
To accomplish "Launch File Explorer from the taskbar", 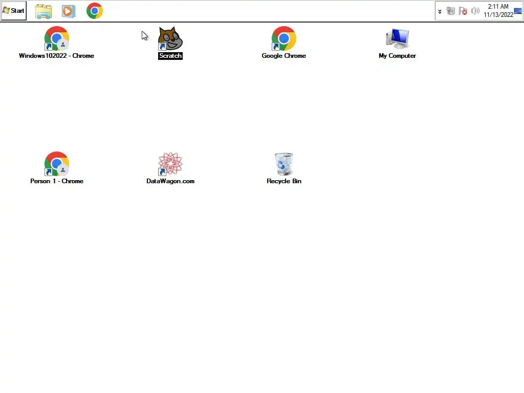I will (x=43, y=11).
